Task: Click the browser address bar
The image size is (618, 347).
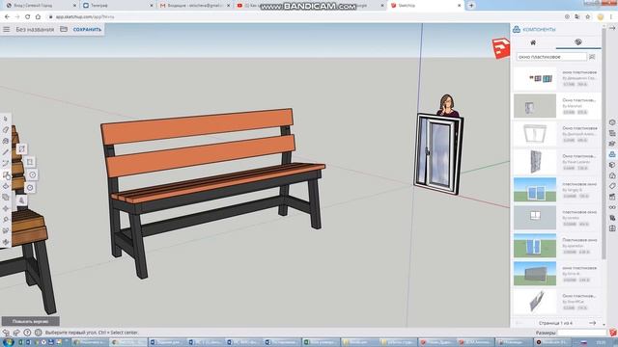Action: tap(303, 17)
